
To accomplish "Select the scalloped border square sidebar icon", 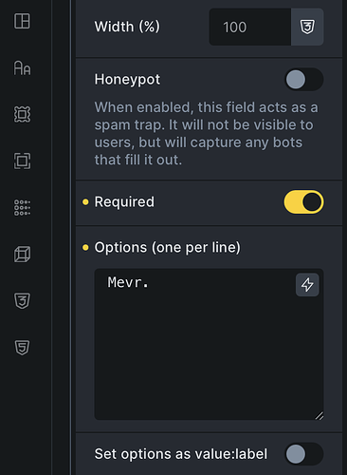I will click(22, 114).
